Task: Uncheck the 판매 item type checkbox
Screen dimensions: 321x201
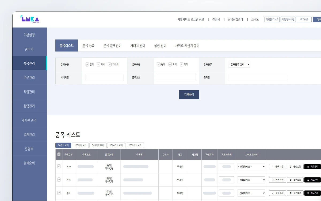Action: [159, 64]
